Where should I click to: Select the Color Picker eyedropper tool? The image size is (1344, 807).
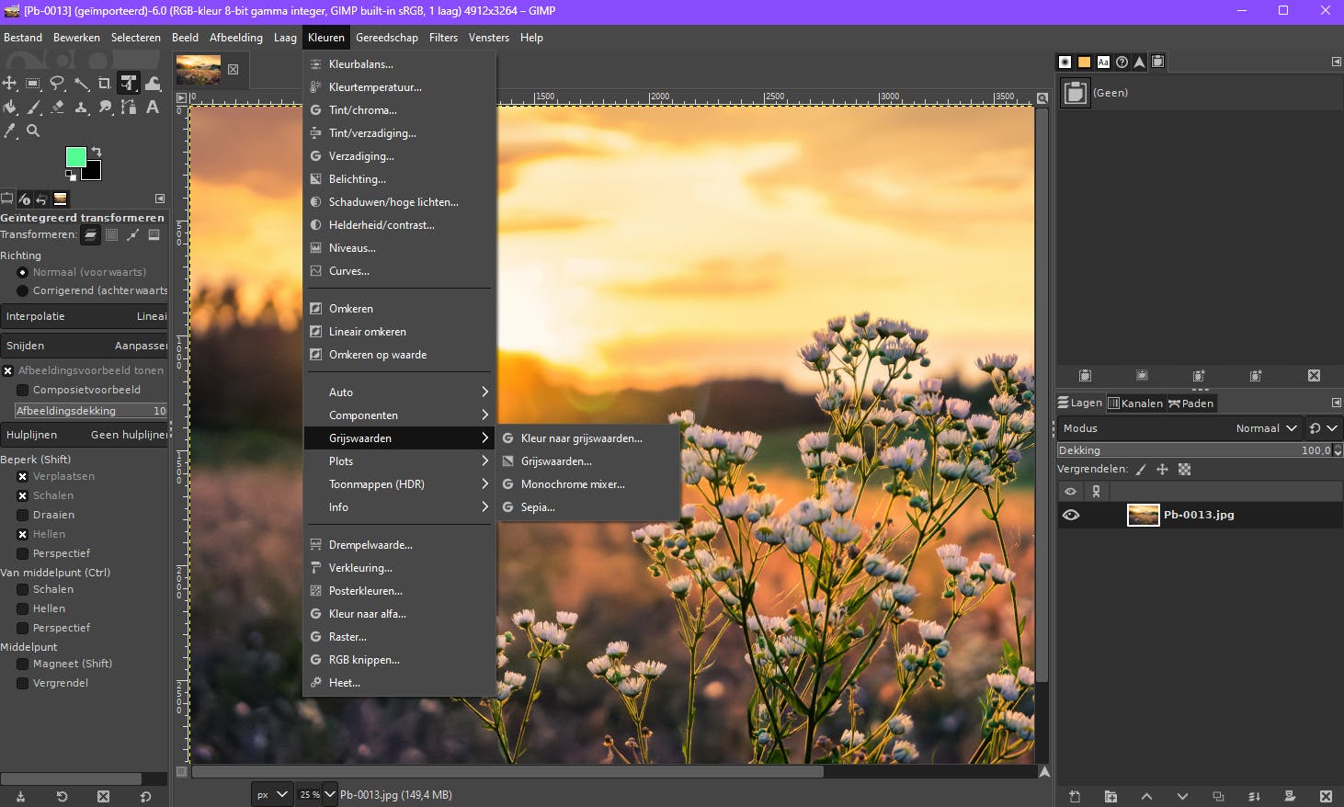pyautogui.click(x=10, y=131)
